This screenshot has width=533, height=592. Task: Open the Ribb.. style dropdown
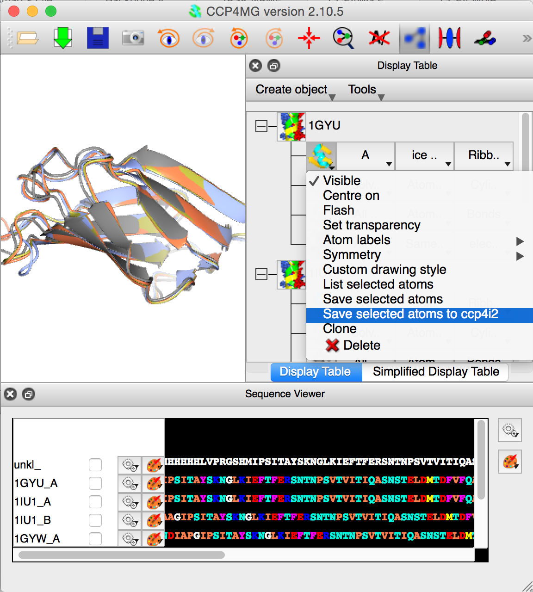pos(484,155)
